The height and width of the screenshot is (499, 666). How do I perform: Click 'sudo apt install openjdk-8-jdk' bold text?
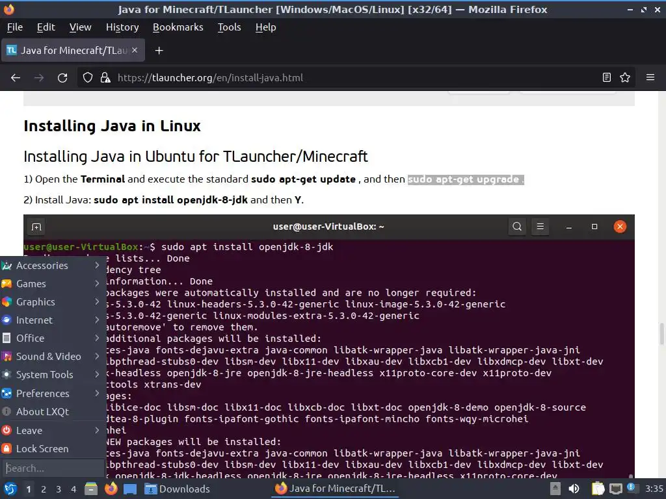[171, 200]
